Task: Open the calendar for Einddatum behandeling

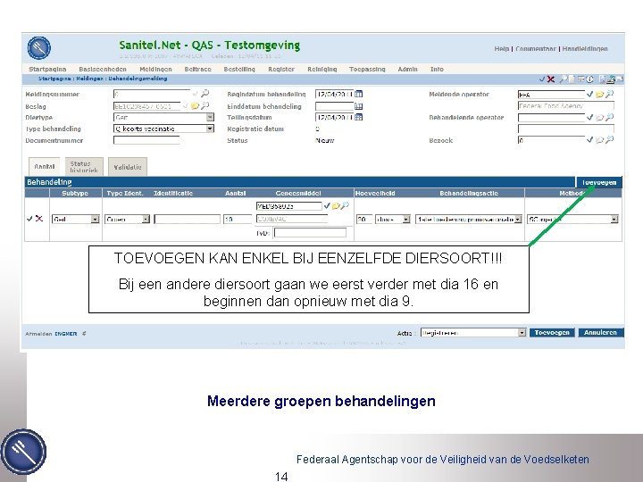Action: (358, 106)
